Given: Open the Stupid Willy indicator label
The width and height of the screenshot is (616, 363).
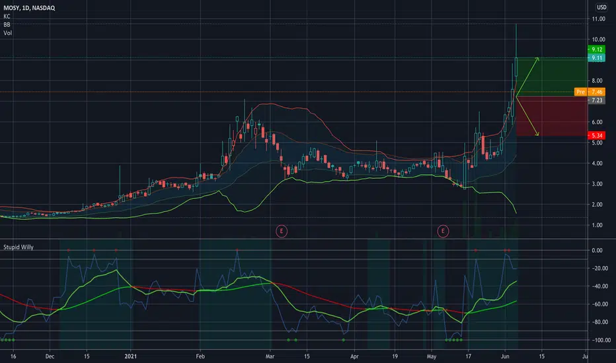Looking at the screenshot, I should click(19, 247).
